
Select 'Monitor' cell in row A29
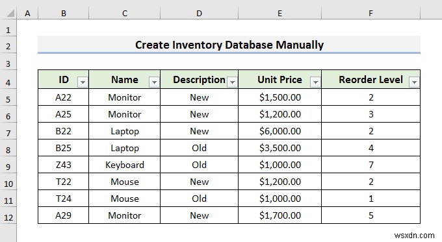click(x=125, y=215)
